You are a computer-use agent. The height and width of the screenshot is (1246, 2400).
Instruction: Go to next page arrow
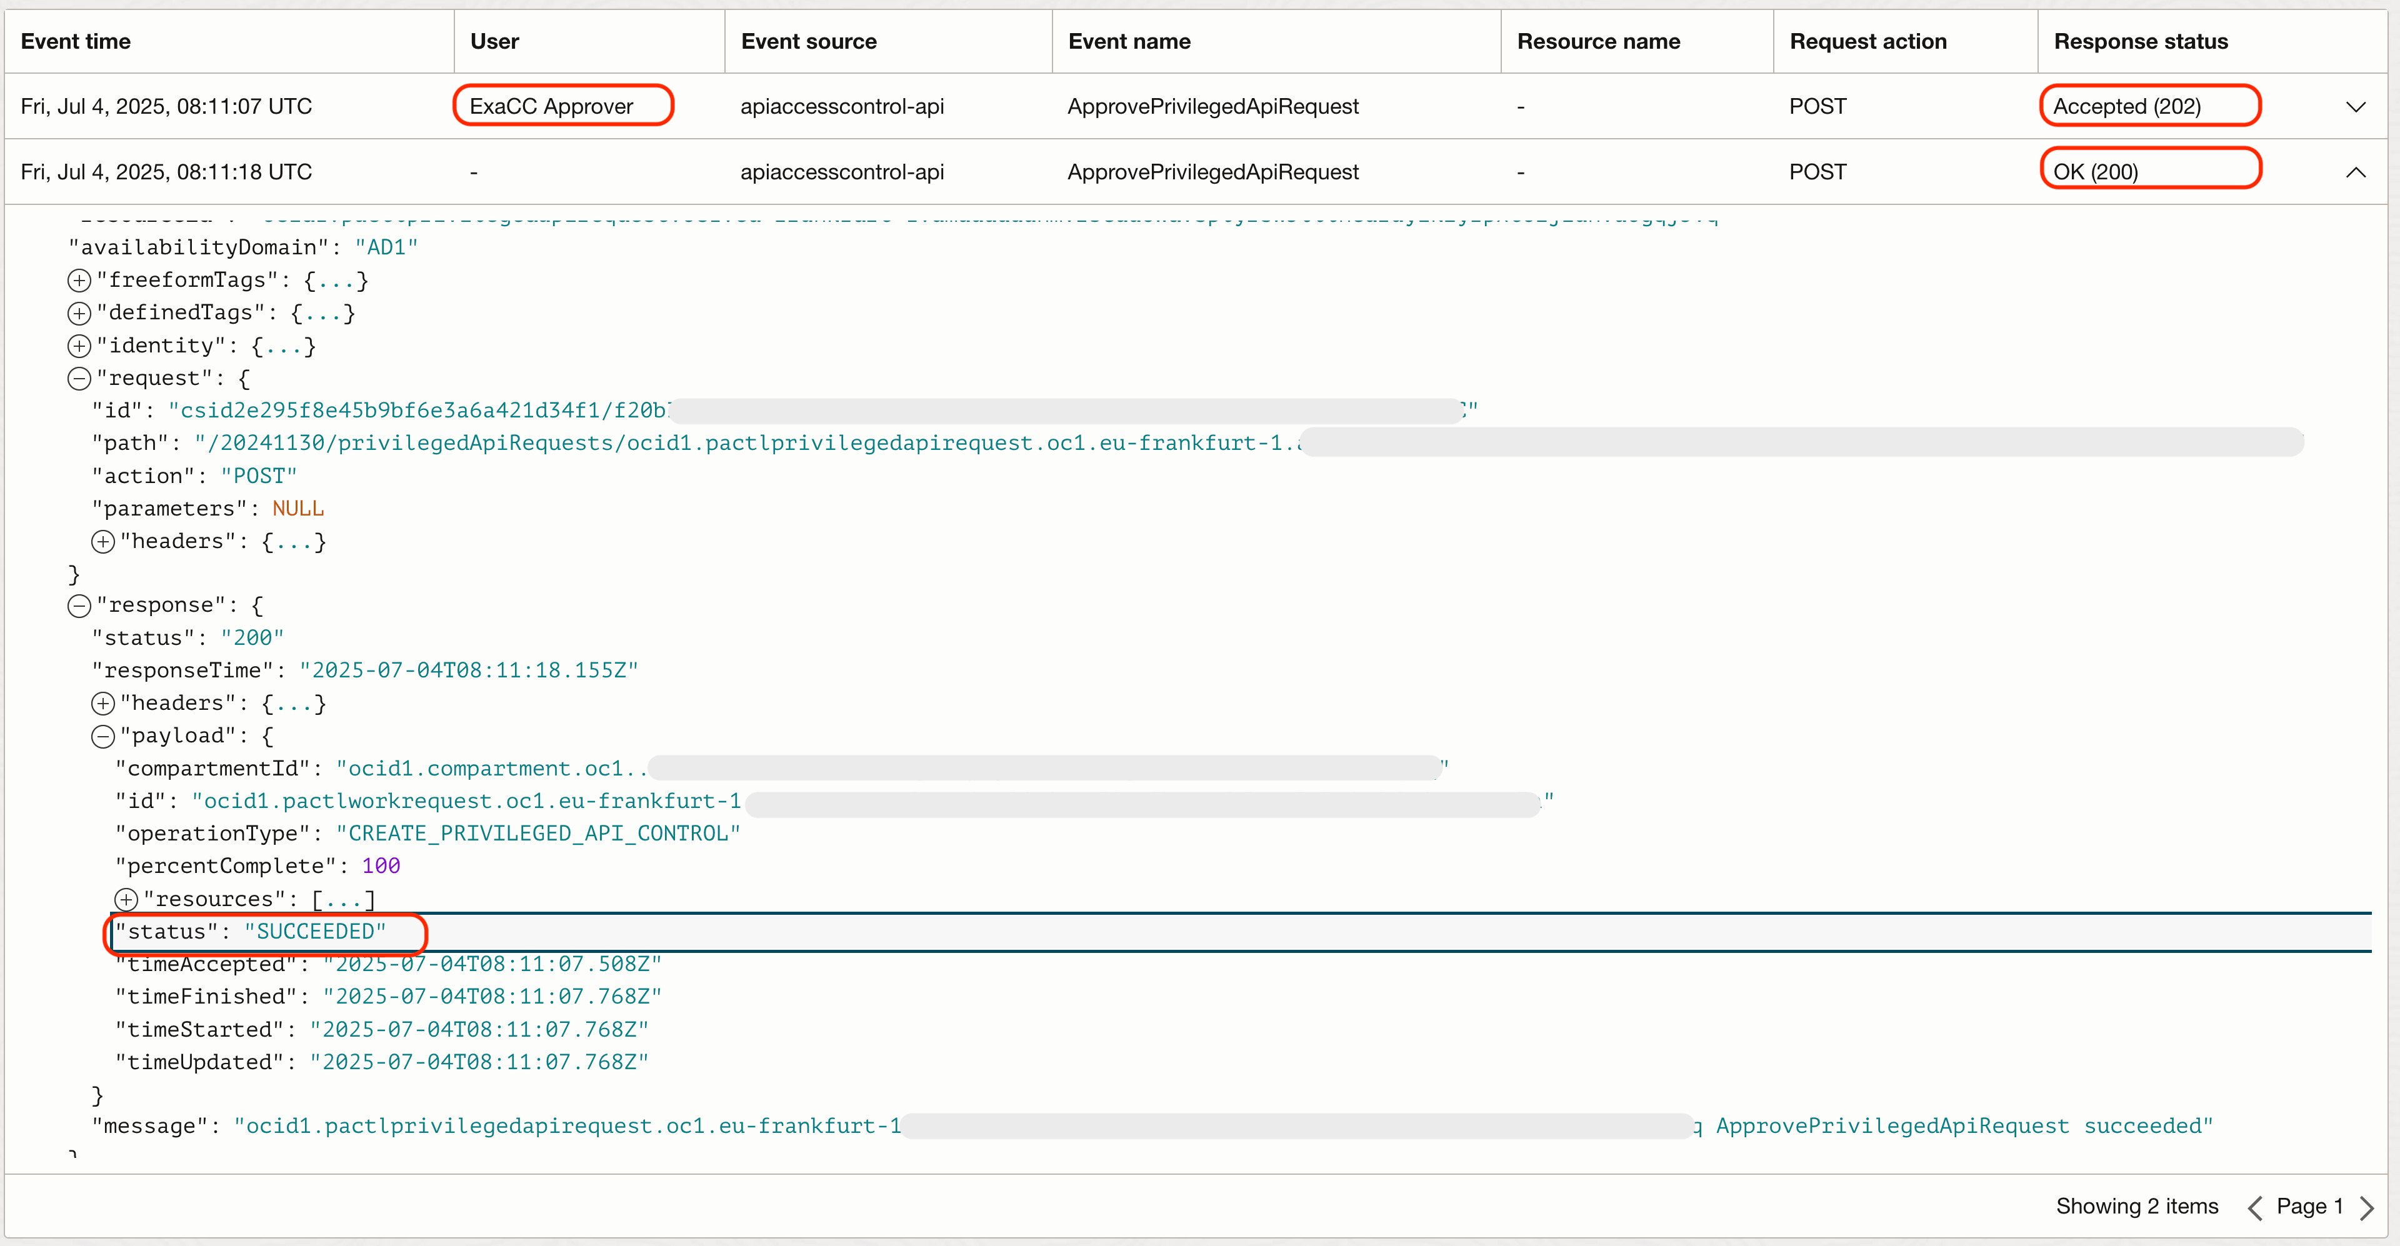2366,1208
